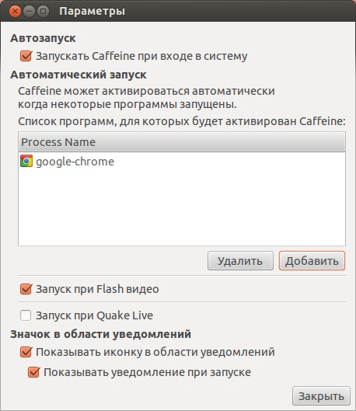This screenshot has height=411, width=356.
Task: Maximize the Параметры window
Action: [44, 12]
